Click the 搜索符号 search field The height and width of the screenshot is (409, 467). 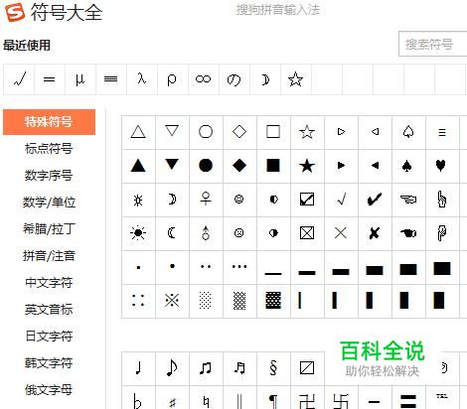(x=433, y=44)
